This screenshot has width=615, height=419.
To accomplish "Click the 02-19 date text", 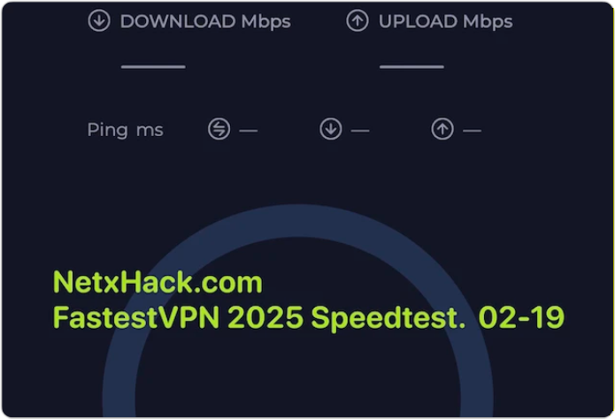I will click(521, 317).
